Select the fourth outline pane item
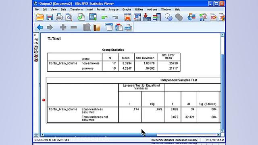 [x=36, y=60]
